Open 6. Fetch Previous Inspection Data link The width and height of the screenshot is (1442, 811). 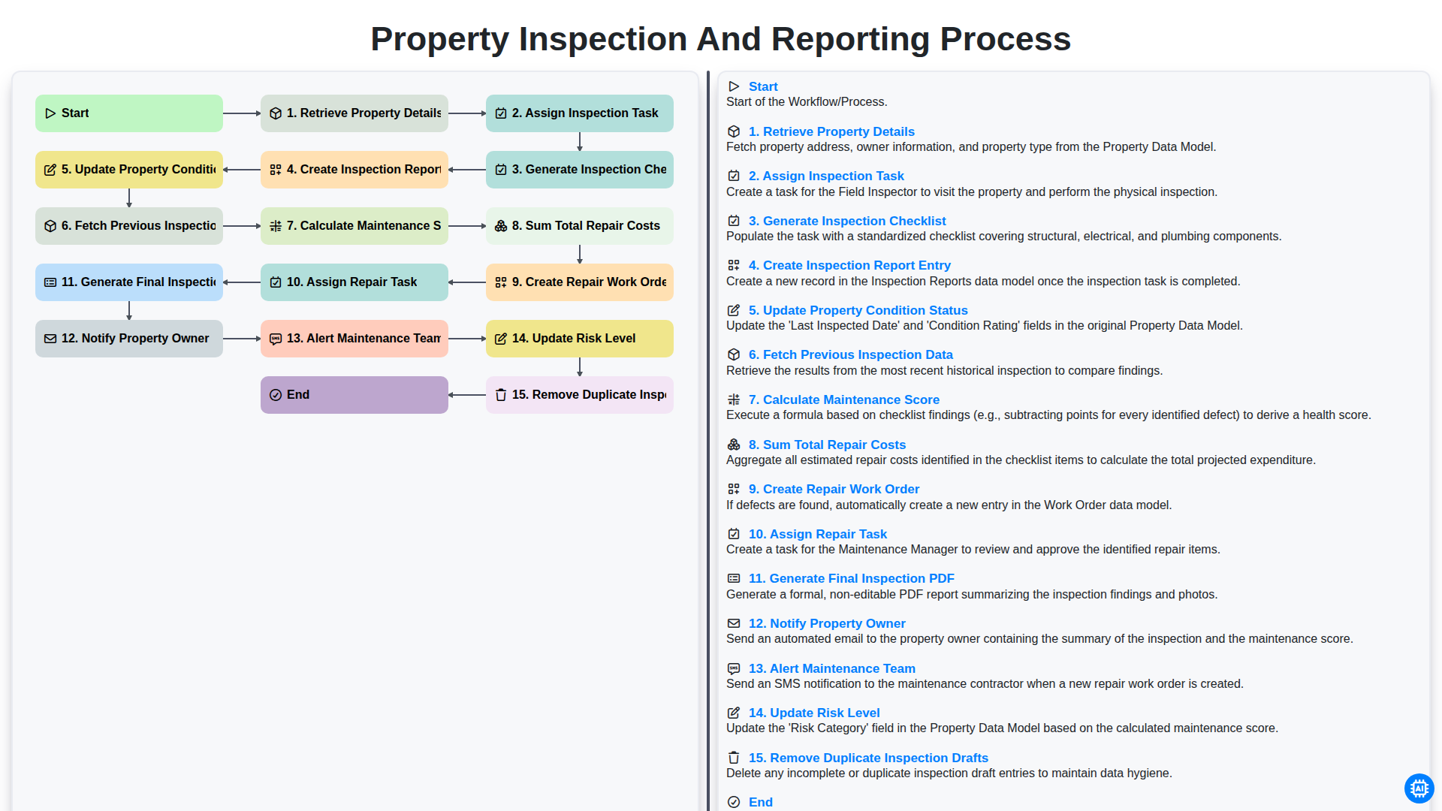point(850,354)
